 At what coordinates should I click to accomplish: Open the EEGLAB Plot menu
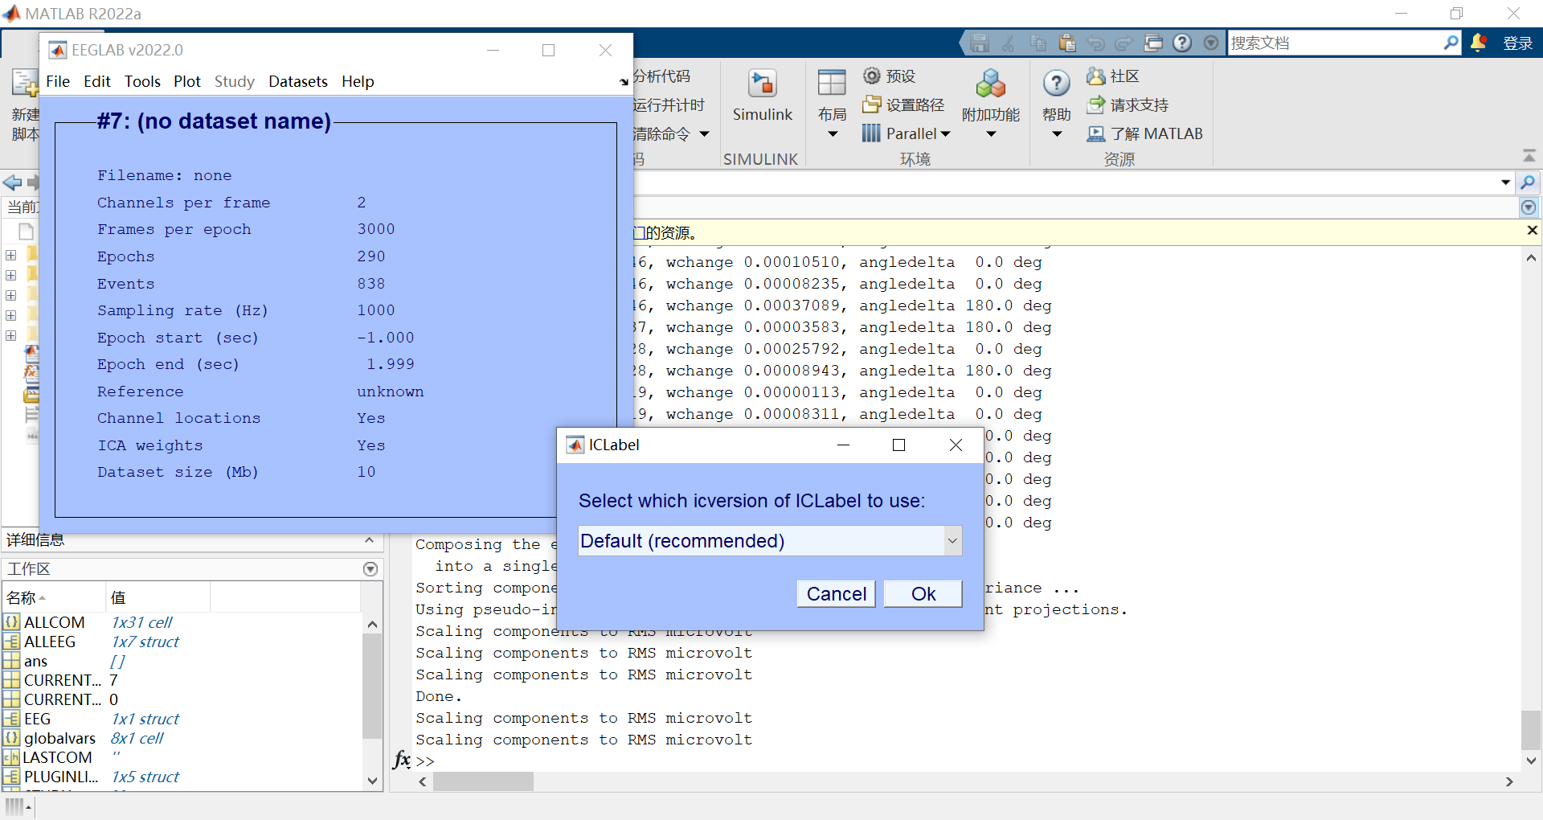point(187,81)
